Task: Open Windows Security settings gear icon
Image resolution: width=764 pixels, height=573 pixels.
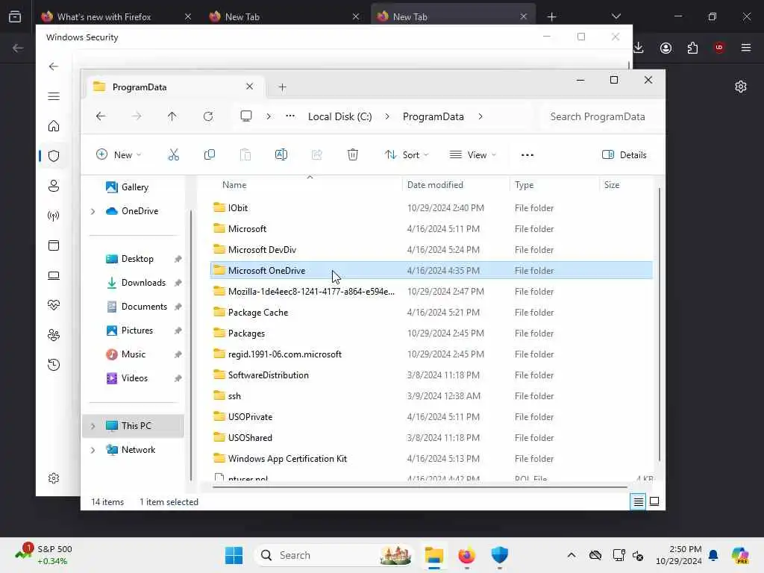Action: click(x=54, y=478)
